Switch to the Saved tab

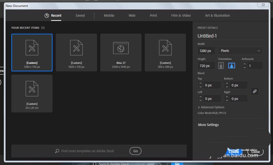click(x=80, y=16)
